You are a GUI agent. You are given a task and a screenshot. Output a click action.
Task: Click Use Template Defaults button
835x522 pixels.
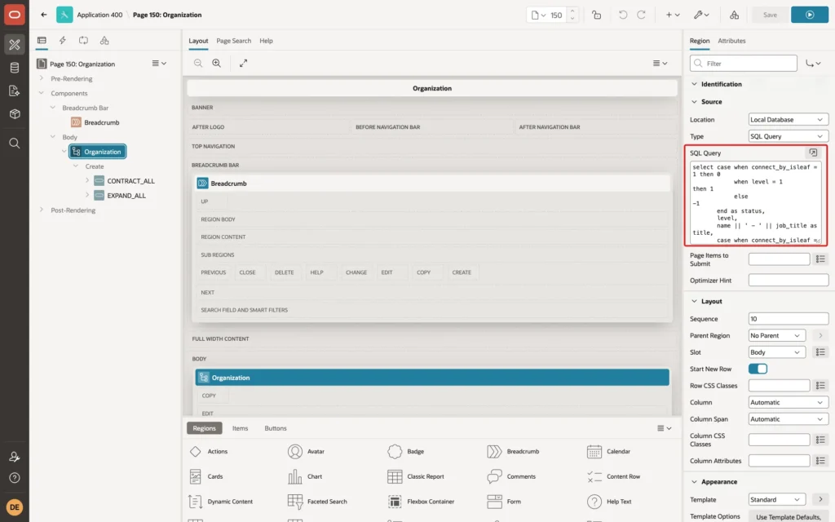(x=789, y=516)
